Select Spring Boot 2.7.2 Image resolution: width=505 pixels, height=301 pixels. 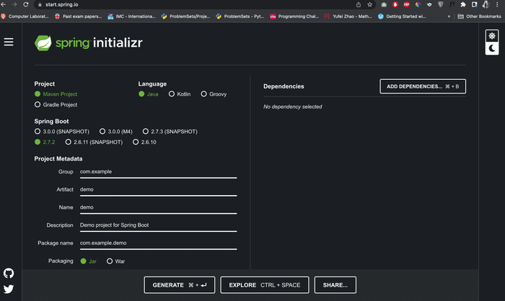tap(45, 142)
